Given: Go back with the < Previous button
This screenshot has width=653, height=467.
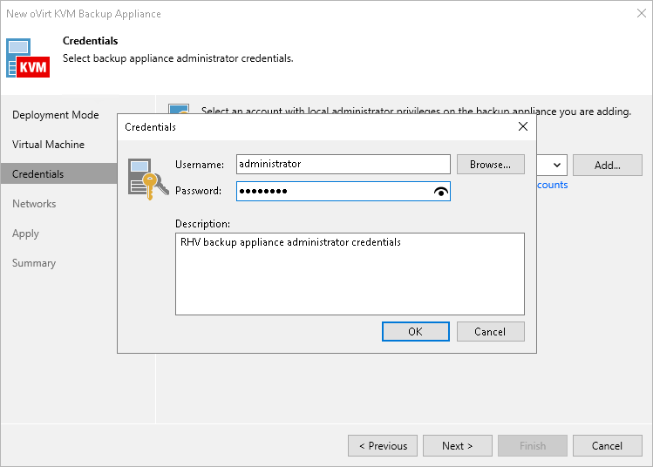Looking at the screenshot, I should point(383,446).
